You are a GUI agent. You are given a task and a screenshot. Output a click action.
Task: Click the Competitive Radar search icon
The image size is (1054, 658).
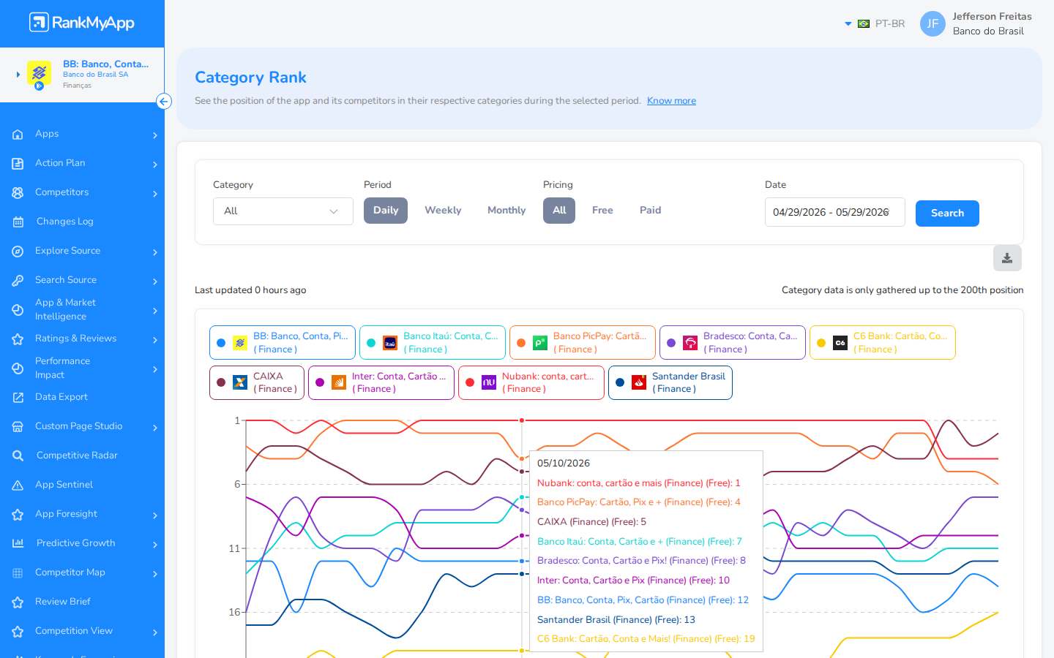click(x=18, y=455)
